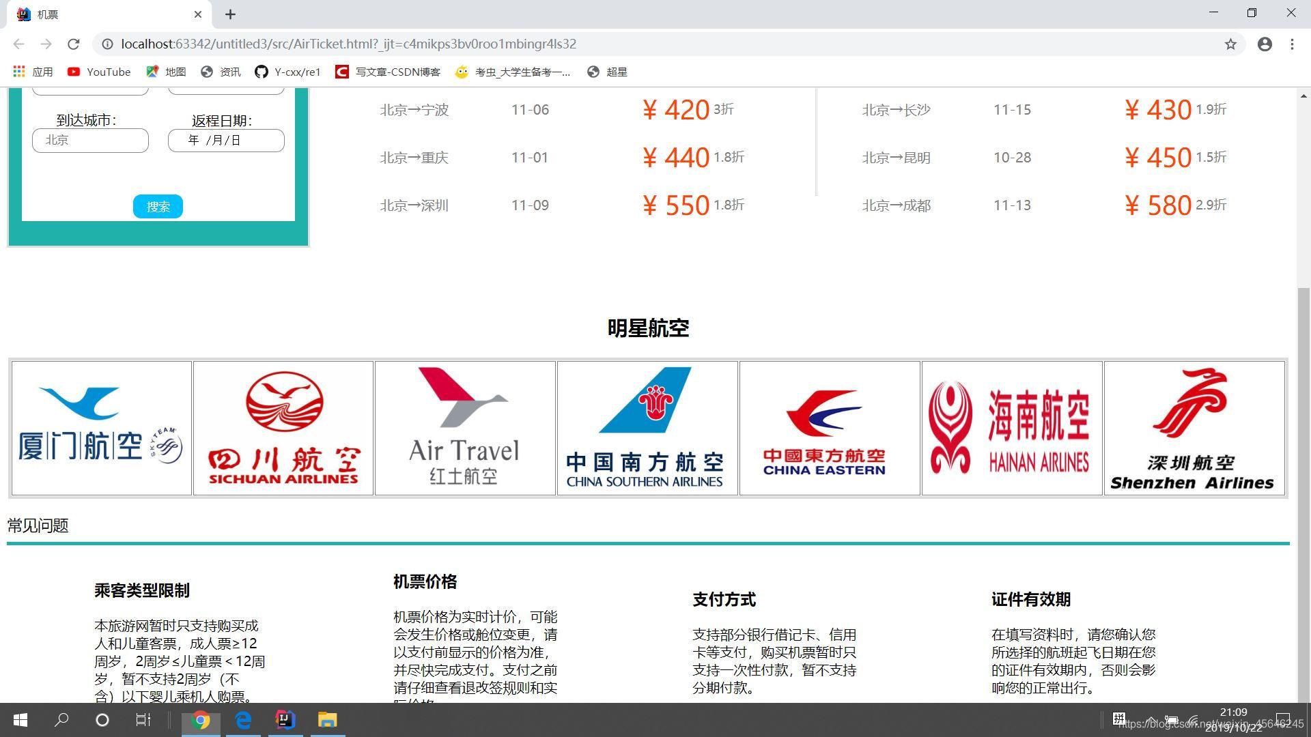
Task: Open new tab with plus button
Action: coord(230,14)
